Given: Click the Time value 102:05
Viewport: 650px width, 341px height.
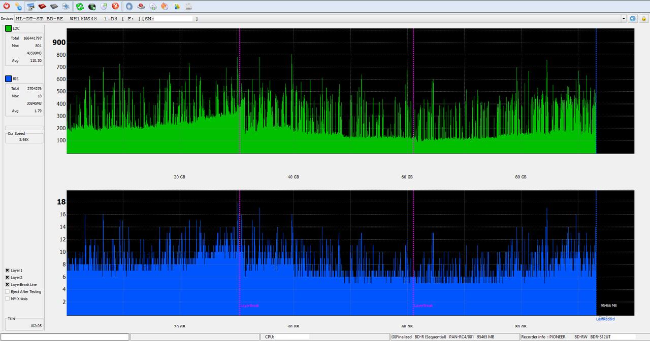Looking at the screenshot, I should click(x=36, y=326).
